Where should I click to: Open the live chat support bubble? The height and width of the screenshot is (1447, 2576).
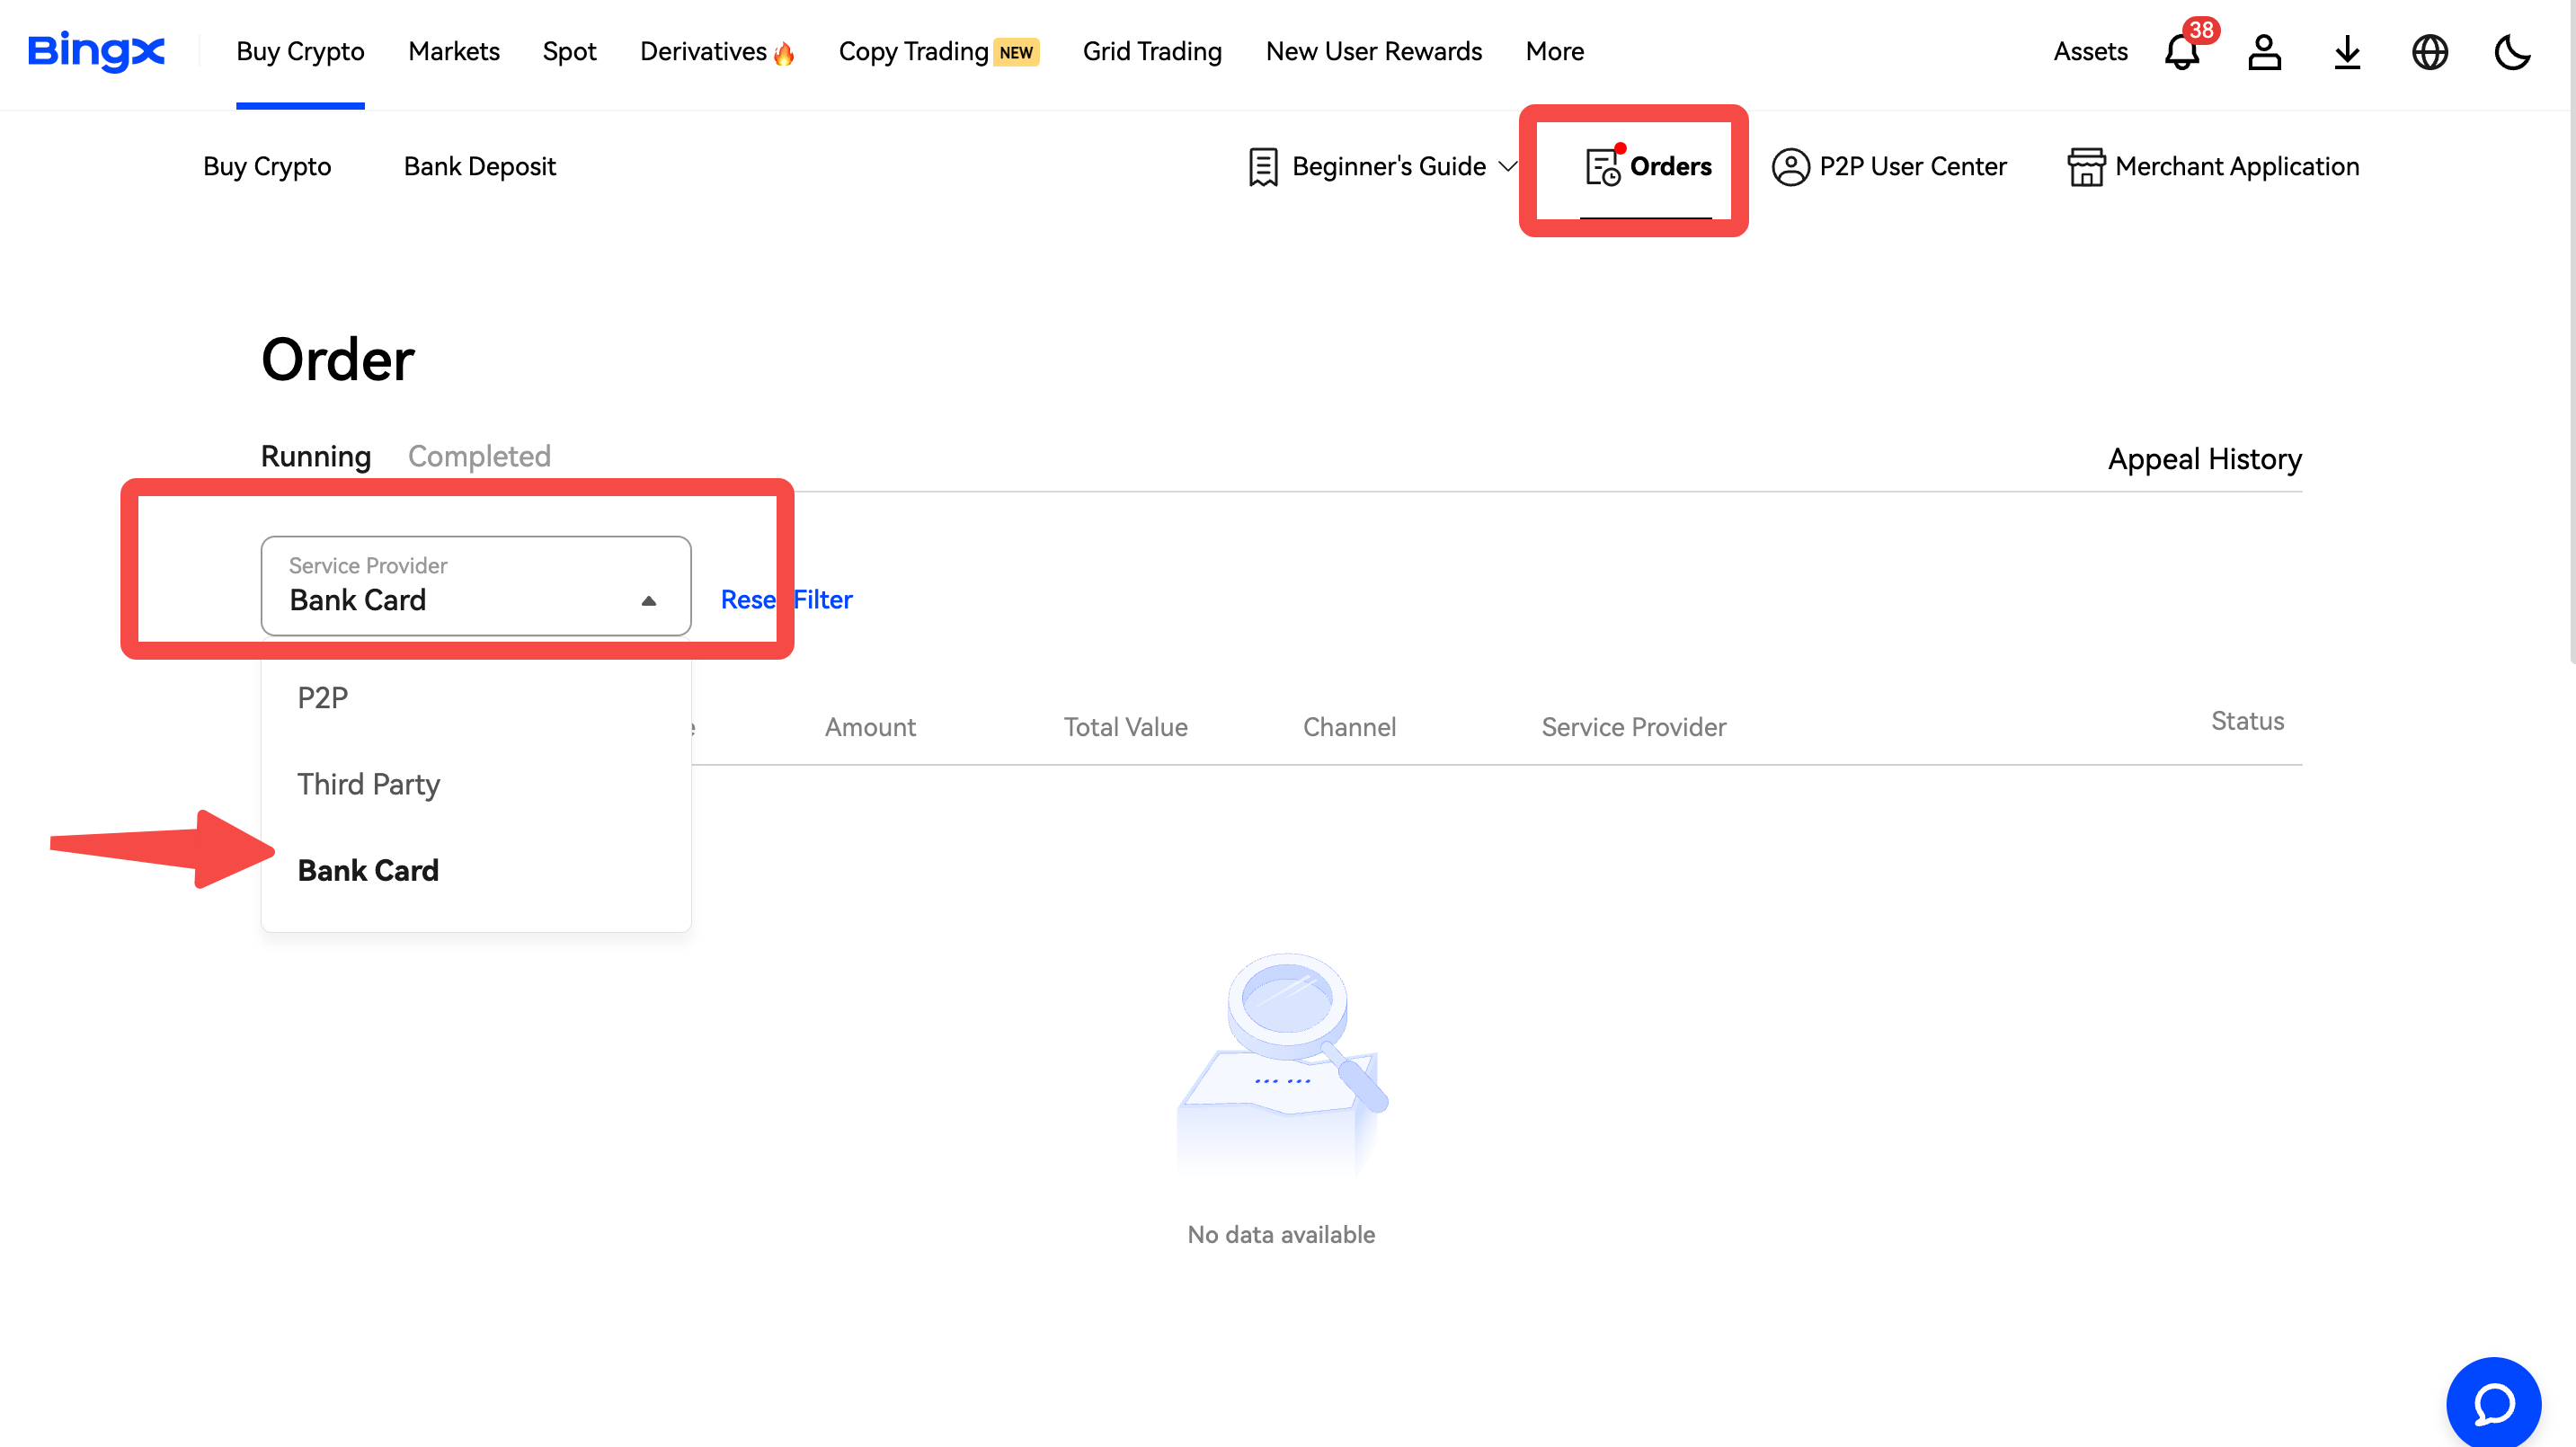coord(2493,1403)
